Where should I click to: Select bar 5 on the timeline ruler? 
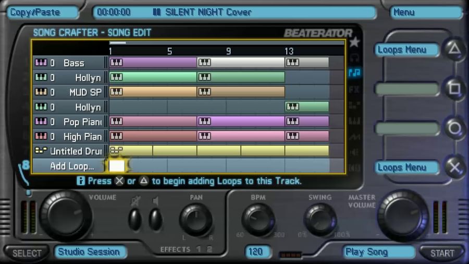tap(169, 51)
